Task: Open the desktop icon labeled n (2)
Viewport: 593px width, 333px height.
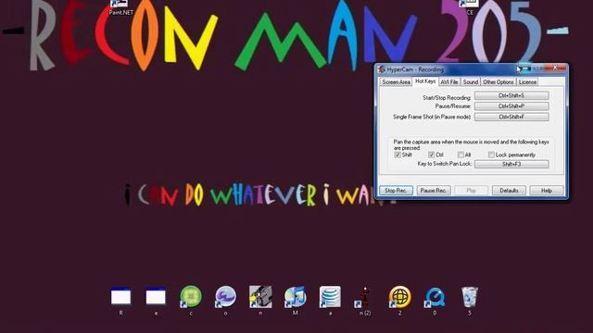Action: tap(364, 301)
